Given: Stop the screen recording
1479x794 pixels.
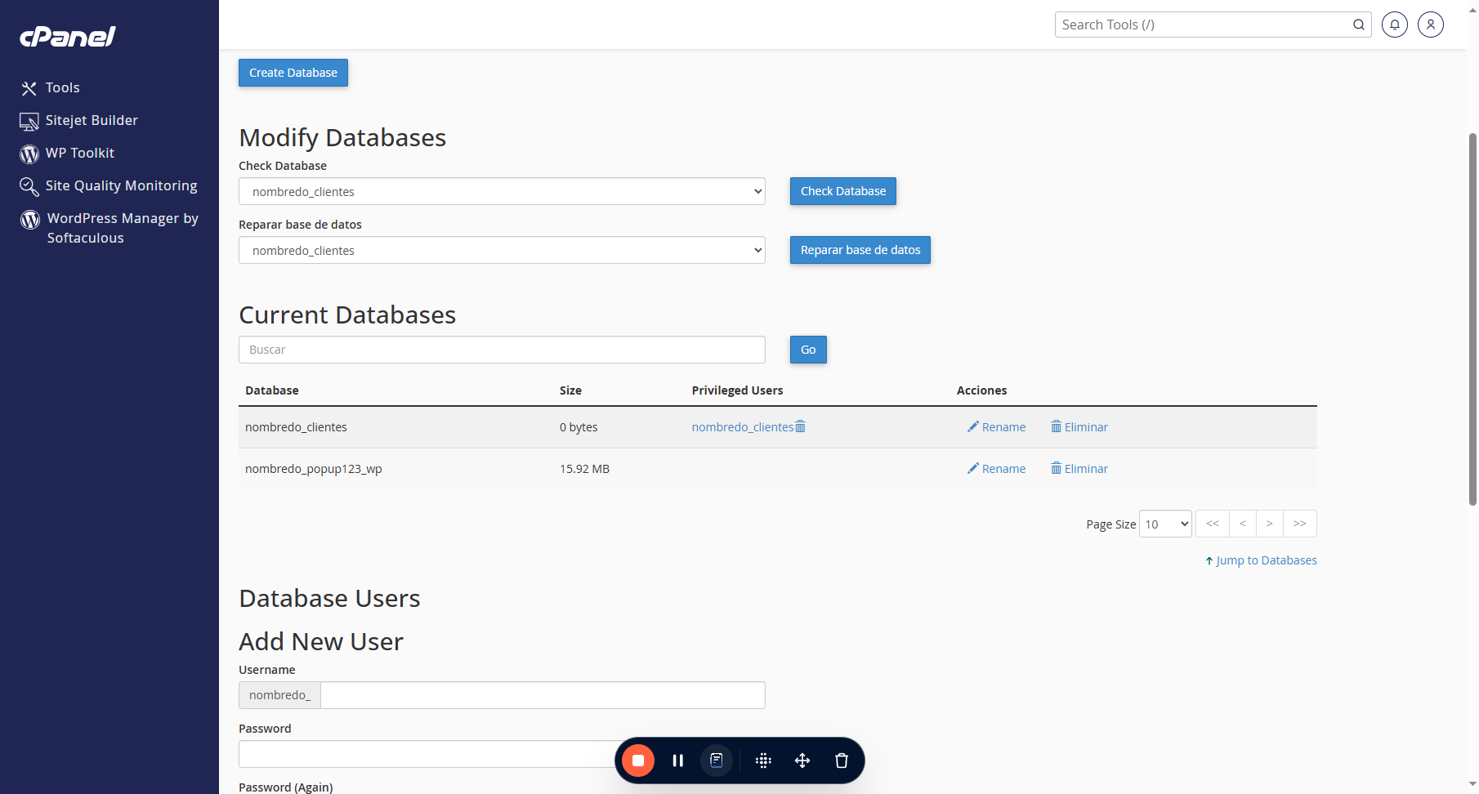Looking at the screenshot, I should pyautogui.click(x=638, y=761).
